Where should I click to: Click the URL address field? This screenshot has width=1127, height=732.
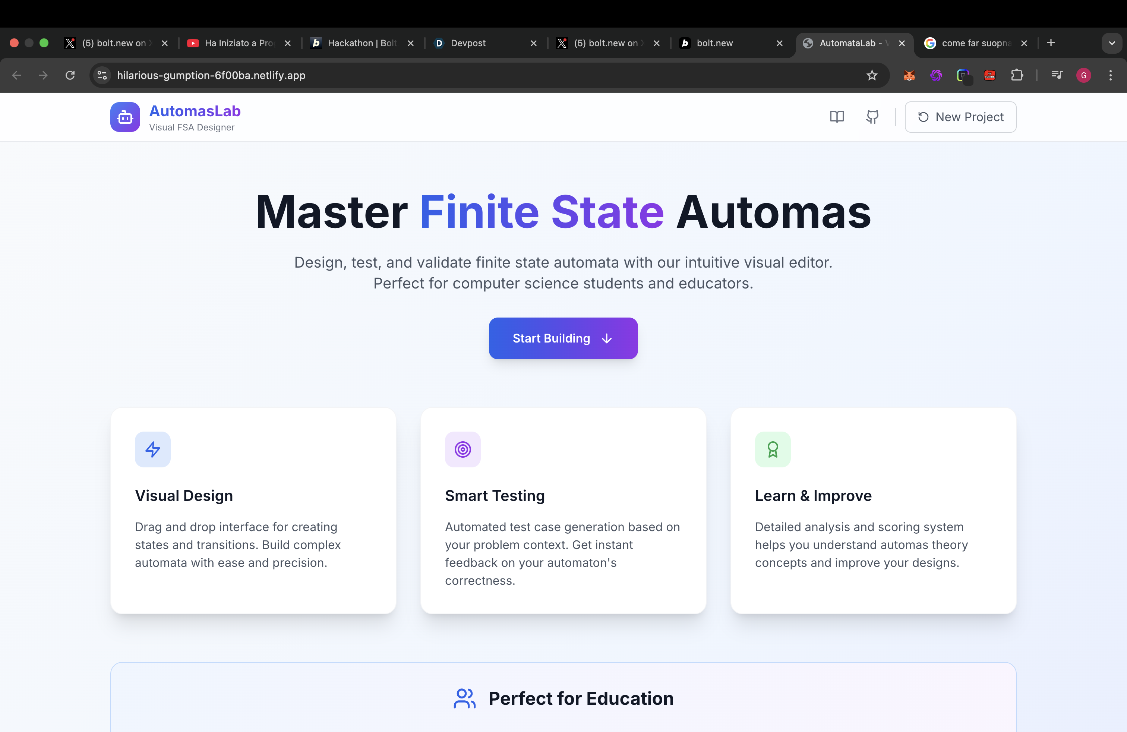coord(426,75)
